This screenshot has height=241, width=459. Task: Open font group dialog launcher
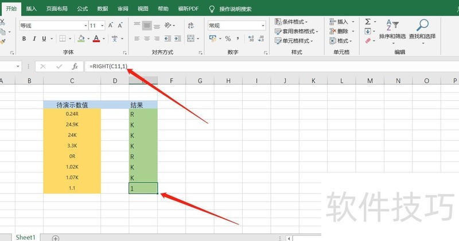[x=125, y=53]
